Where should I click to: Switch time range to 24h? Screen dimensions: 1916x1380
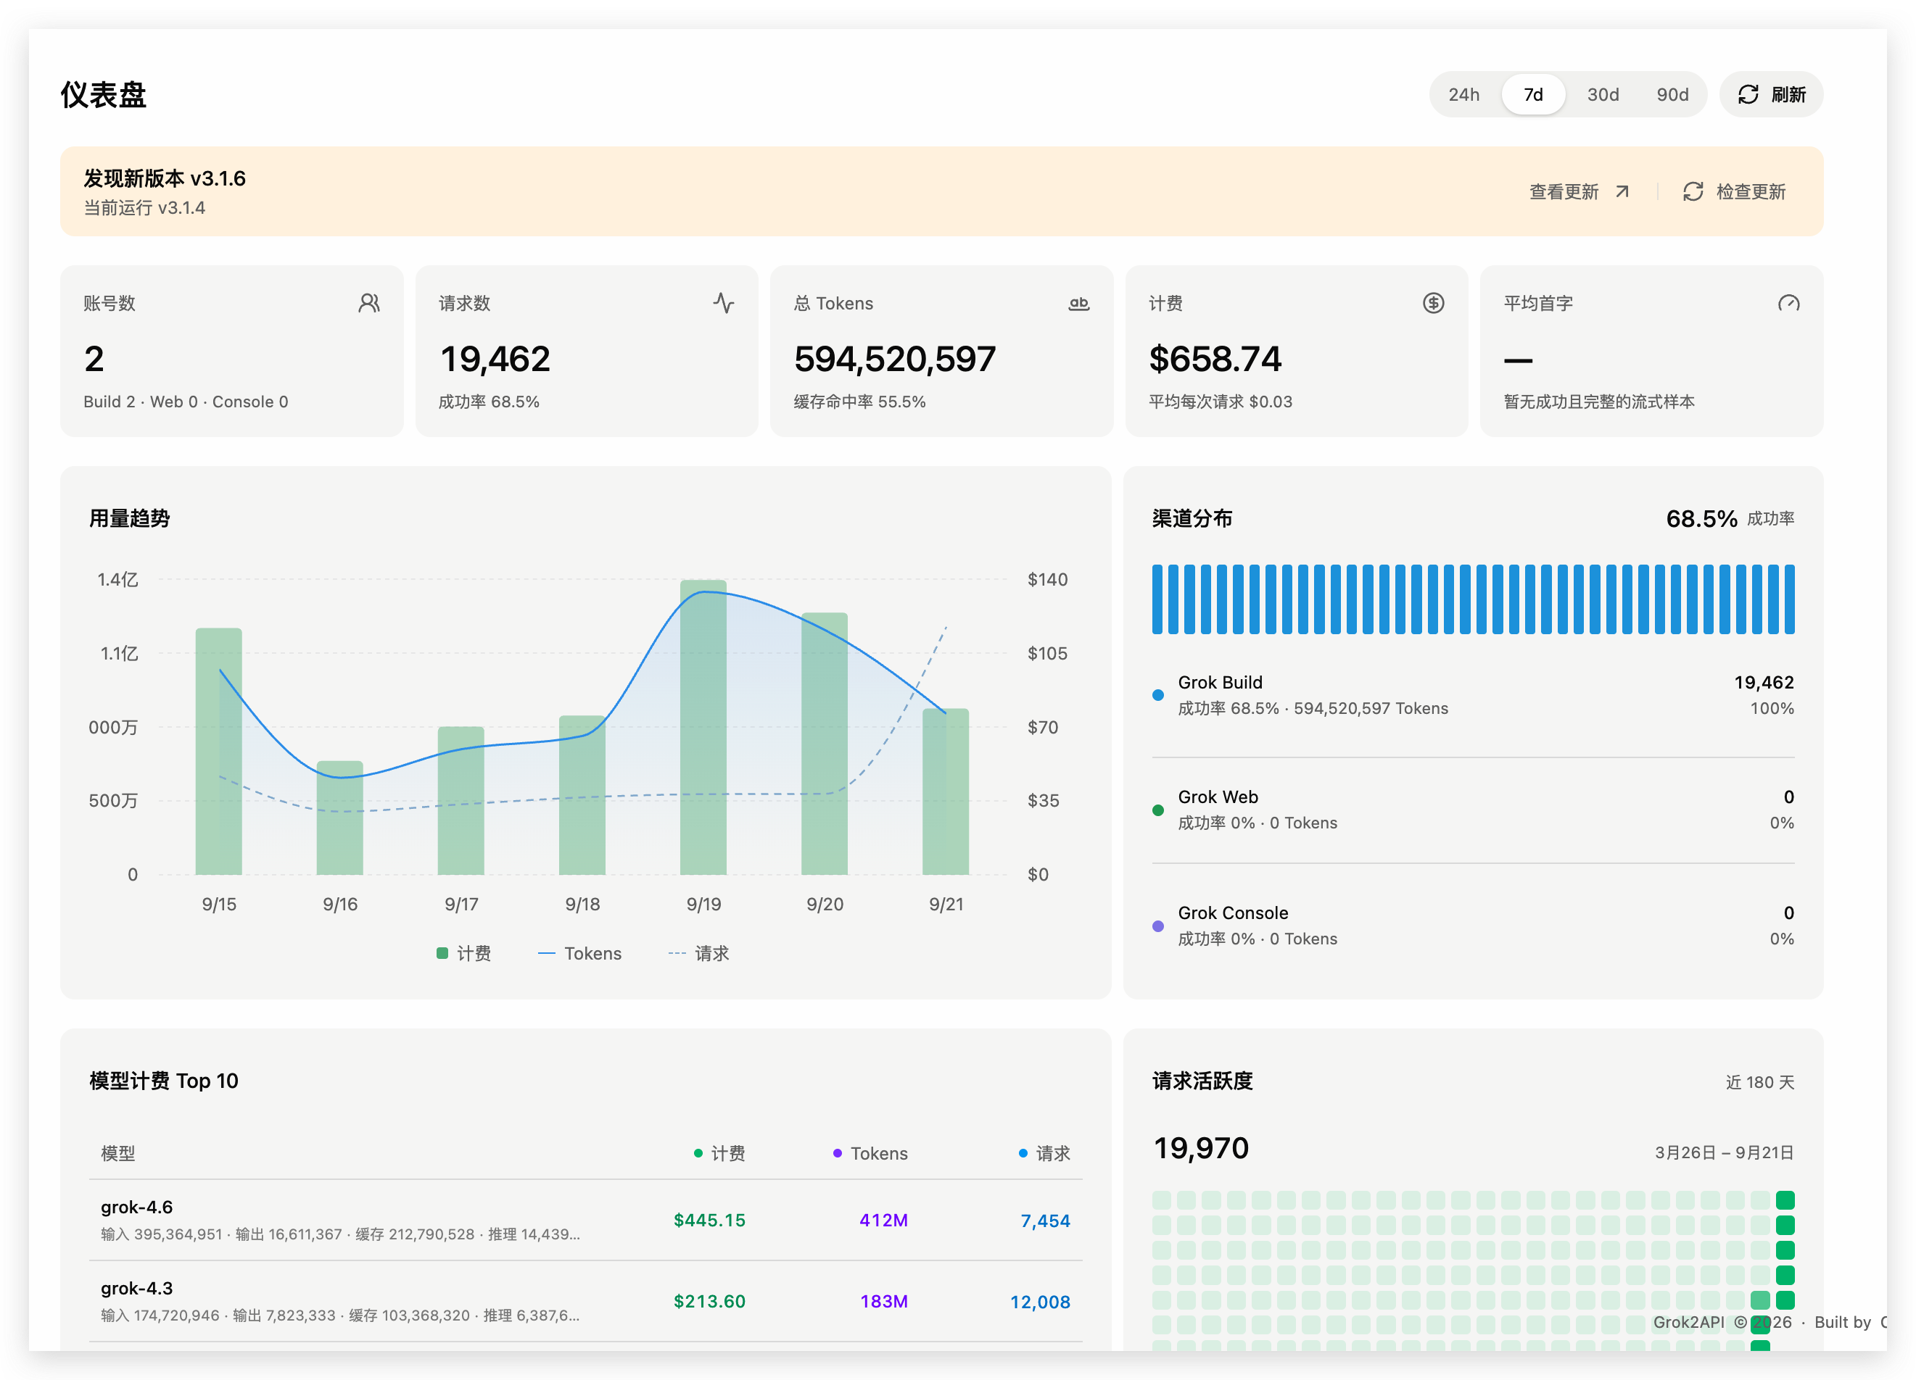tap(1464, 95)
